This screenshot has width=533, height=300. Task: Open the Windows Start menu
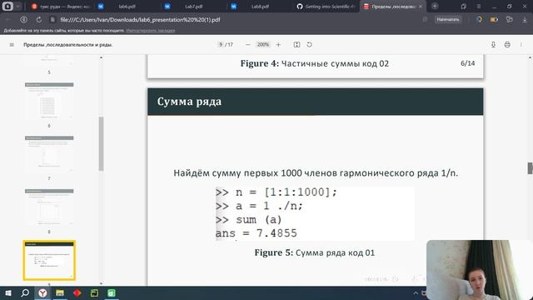[7, 292]
